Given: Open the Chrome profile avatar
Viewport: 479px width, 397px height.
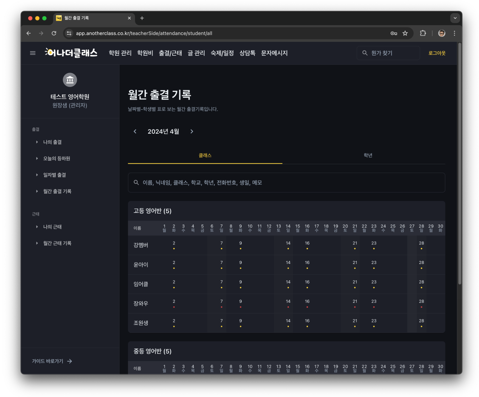Looking at the screenshot, I should [x=441, y=33].
